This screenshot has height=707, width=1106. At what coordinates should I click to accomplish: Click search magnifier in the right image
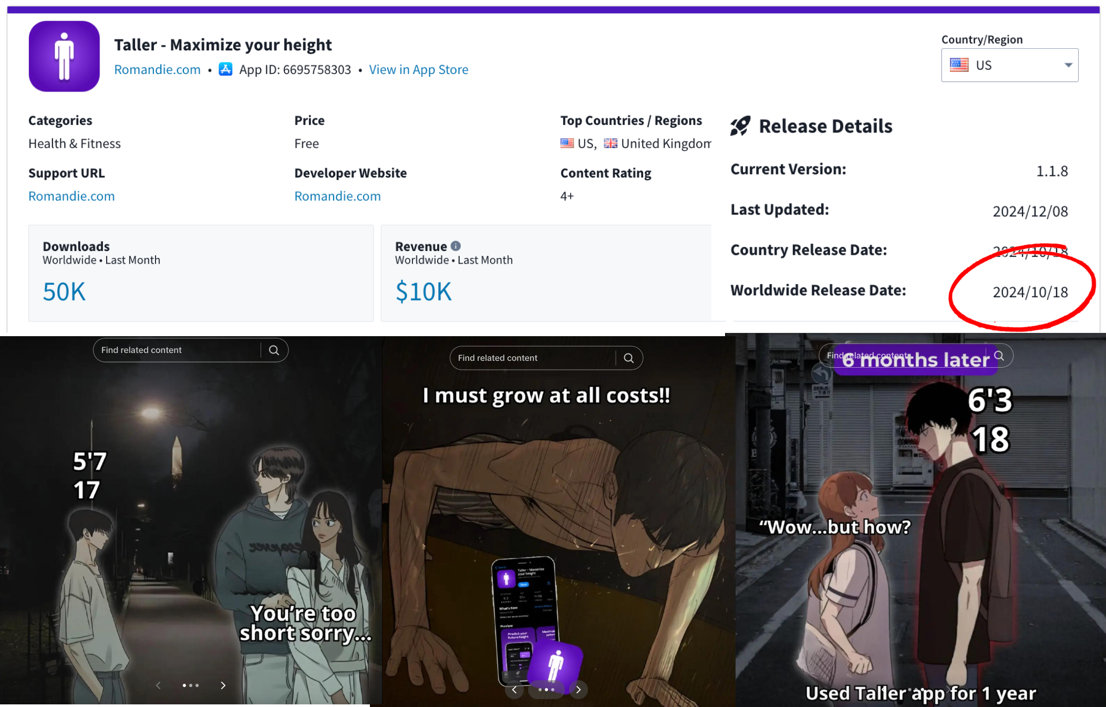tap(999, 356)
